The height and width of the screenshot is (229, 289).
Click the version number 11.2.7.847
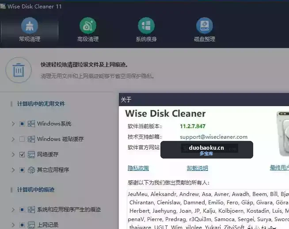[x=193, y=126]
